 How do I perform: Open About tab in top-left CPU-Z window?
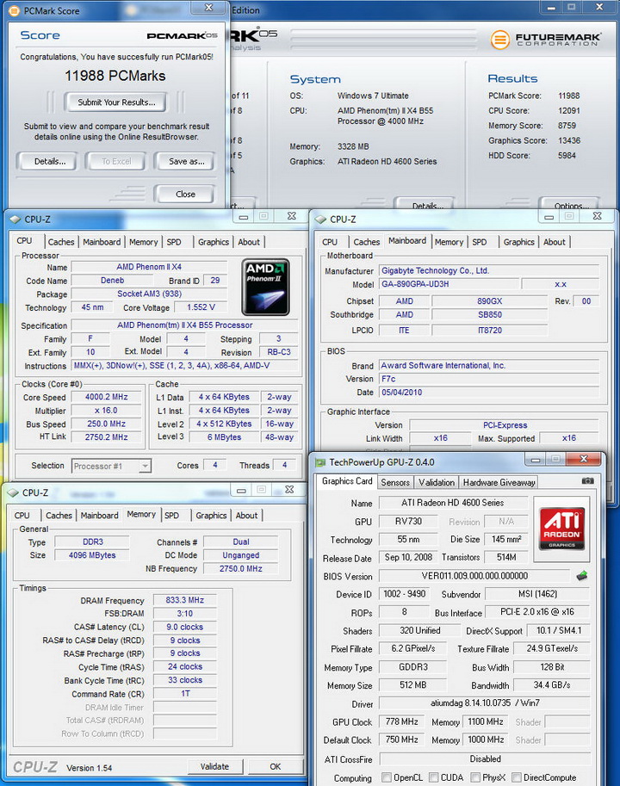[x=249, y=242]
